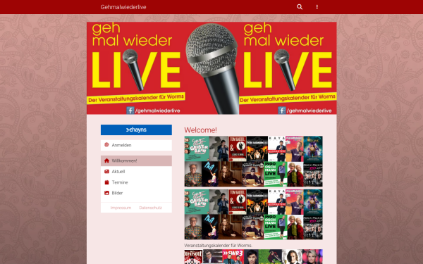Open the Datenschutz link

pyautogui.click(x=151, y=208)
